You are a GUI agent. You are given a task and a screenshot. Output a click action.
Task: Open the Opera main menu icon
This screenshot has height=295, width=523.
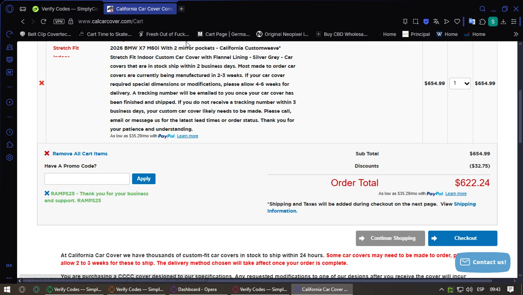pyautogui.click(x=10, y=9)
